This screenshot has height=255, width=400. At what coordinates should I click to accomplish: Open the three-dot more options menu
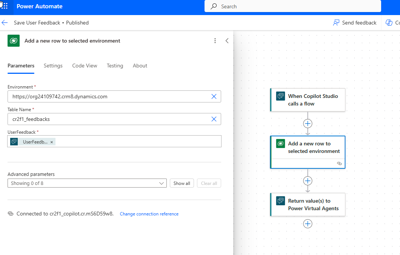[x=215, y=41]
